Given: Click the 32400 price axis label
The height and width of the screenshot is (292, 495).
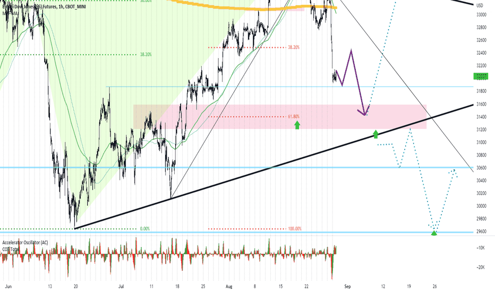Looking at the screenshot, I should pos(481,53).
